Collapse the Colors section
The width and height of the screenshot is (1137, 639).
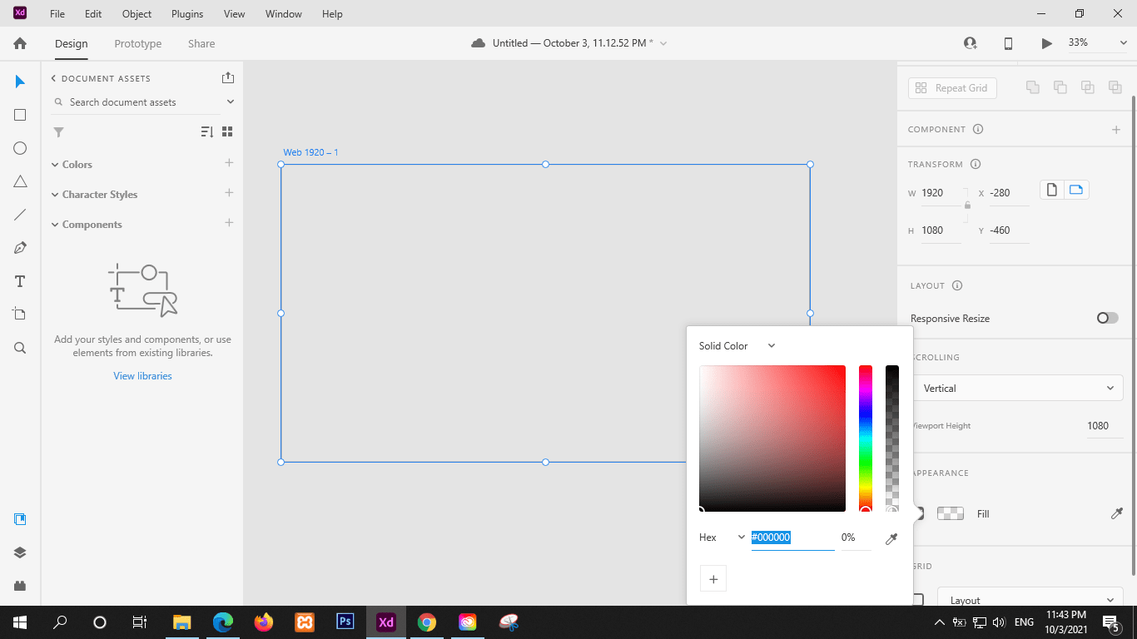(53, 164)
